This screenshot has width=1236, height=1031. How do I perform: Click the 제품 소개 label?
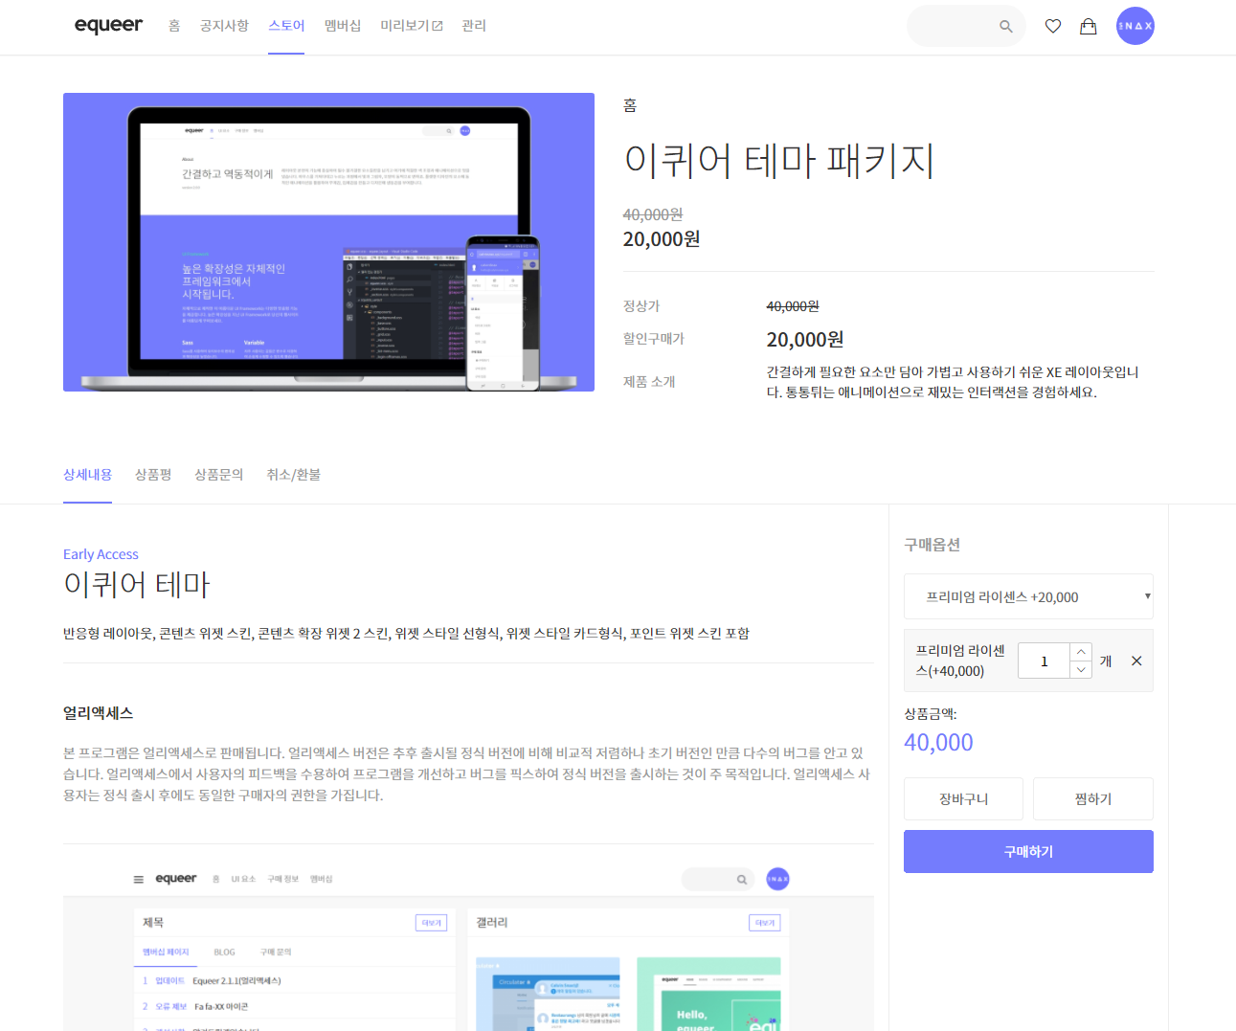tap(649, 382)
